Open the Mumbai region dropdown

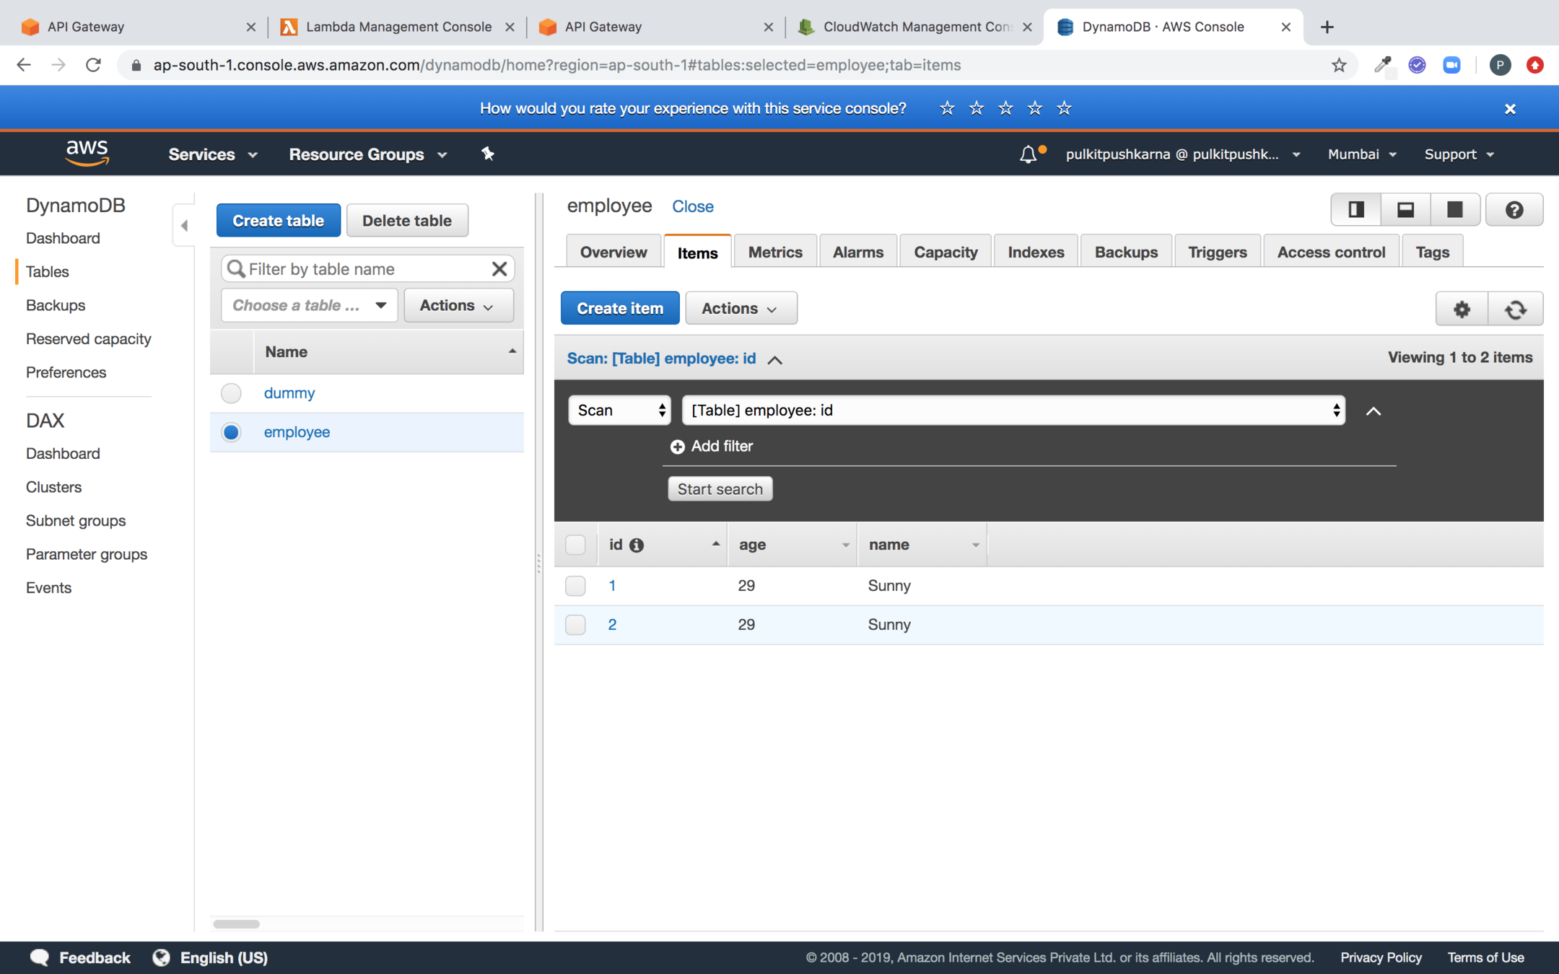tap(1361, 154)
